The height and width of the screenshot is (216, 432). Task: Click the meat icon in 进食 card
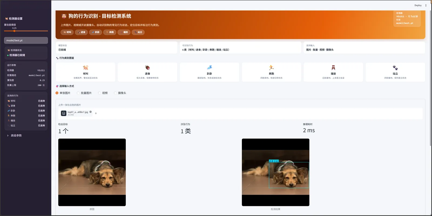click(147, 67)
